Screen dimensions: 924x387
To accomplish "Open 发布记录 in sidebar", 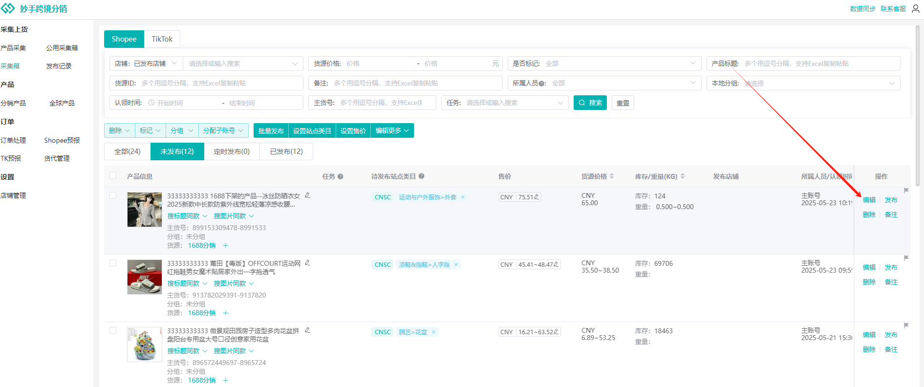I will point(59,66).
